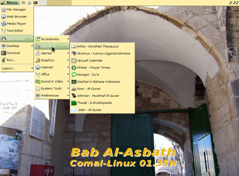Expand the Preferences submenu arrow
Screen dimensions: 239x176
click(x=68, y=95)
